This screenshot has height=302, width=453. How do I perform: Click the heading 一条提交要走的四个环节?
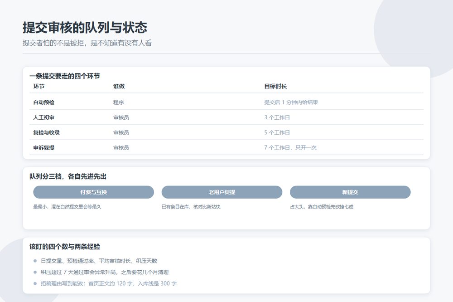click(x=65, y=76)
